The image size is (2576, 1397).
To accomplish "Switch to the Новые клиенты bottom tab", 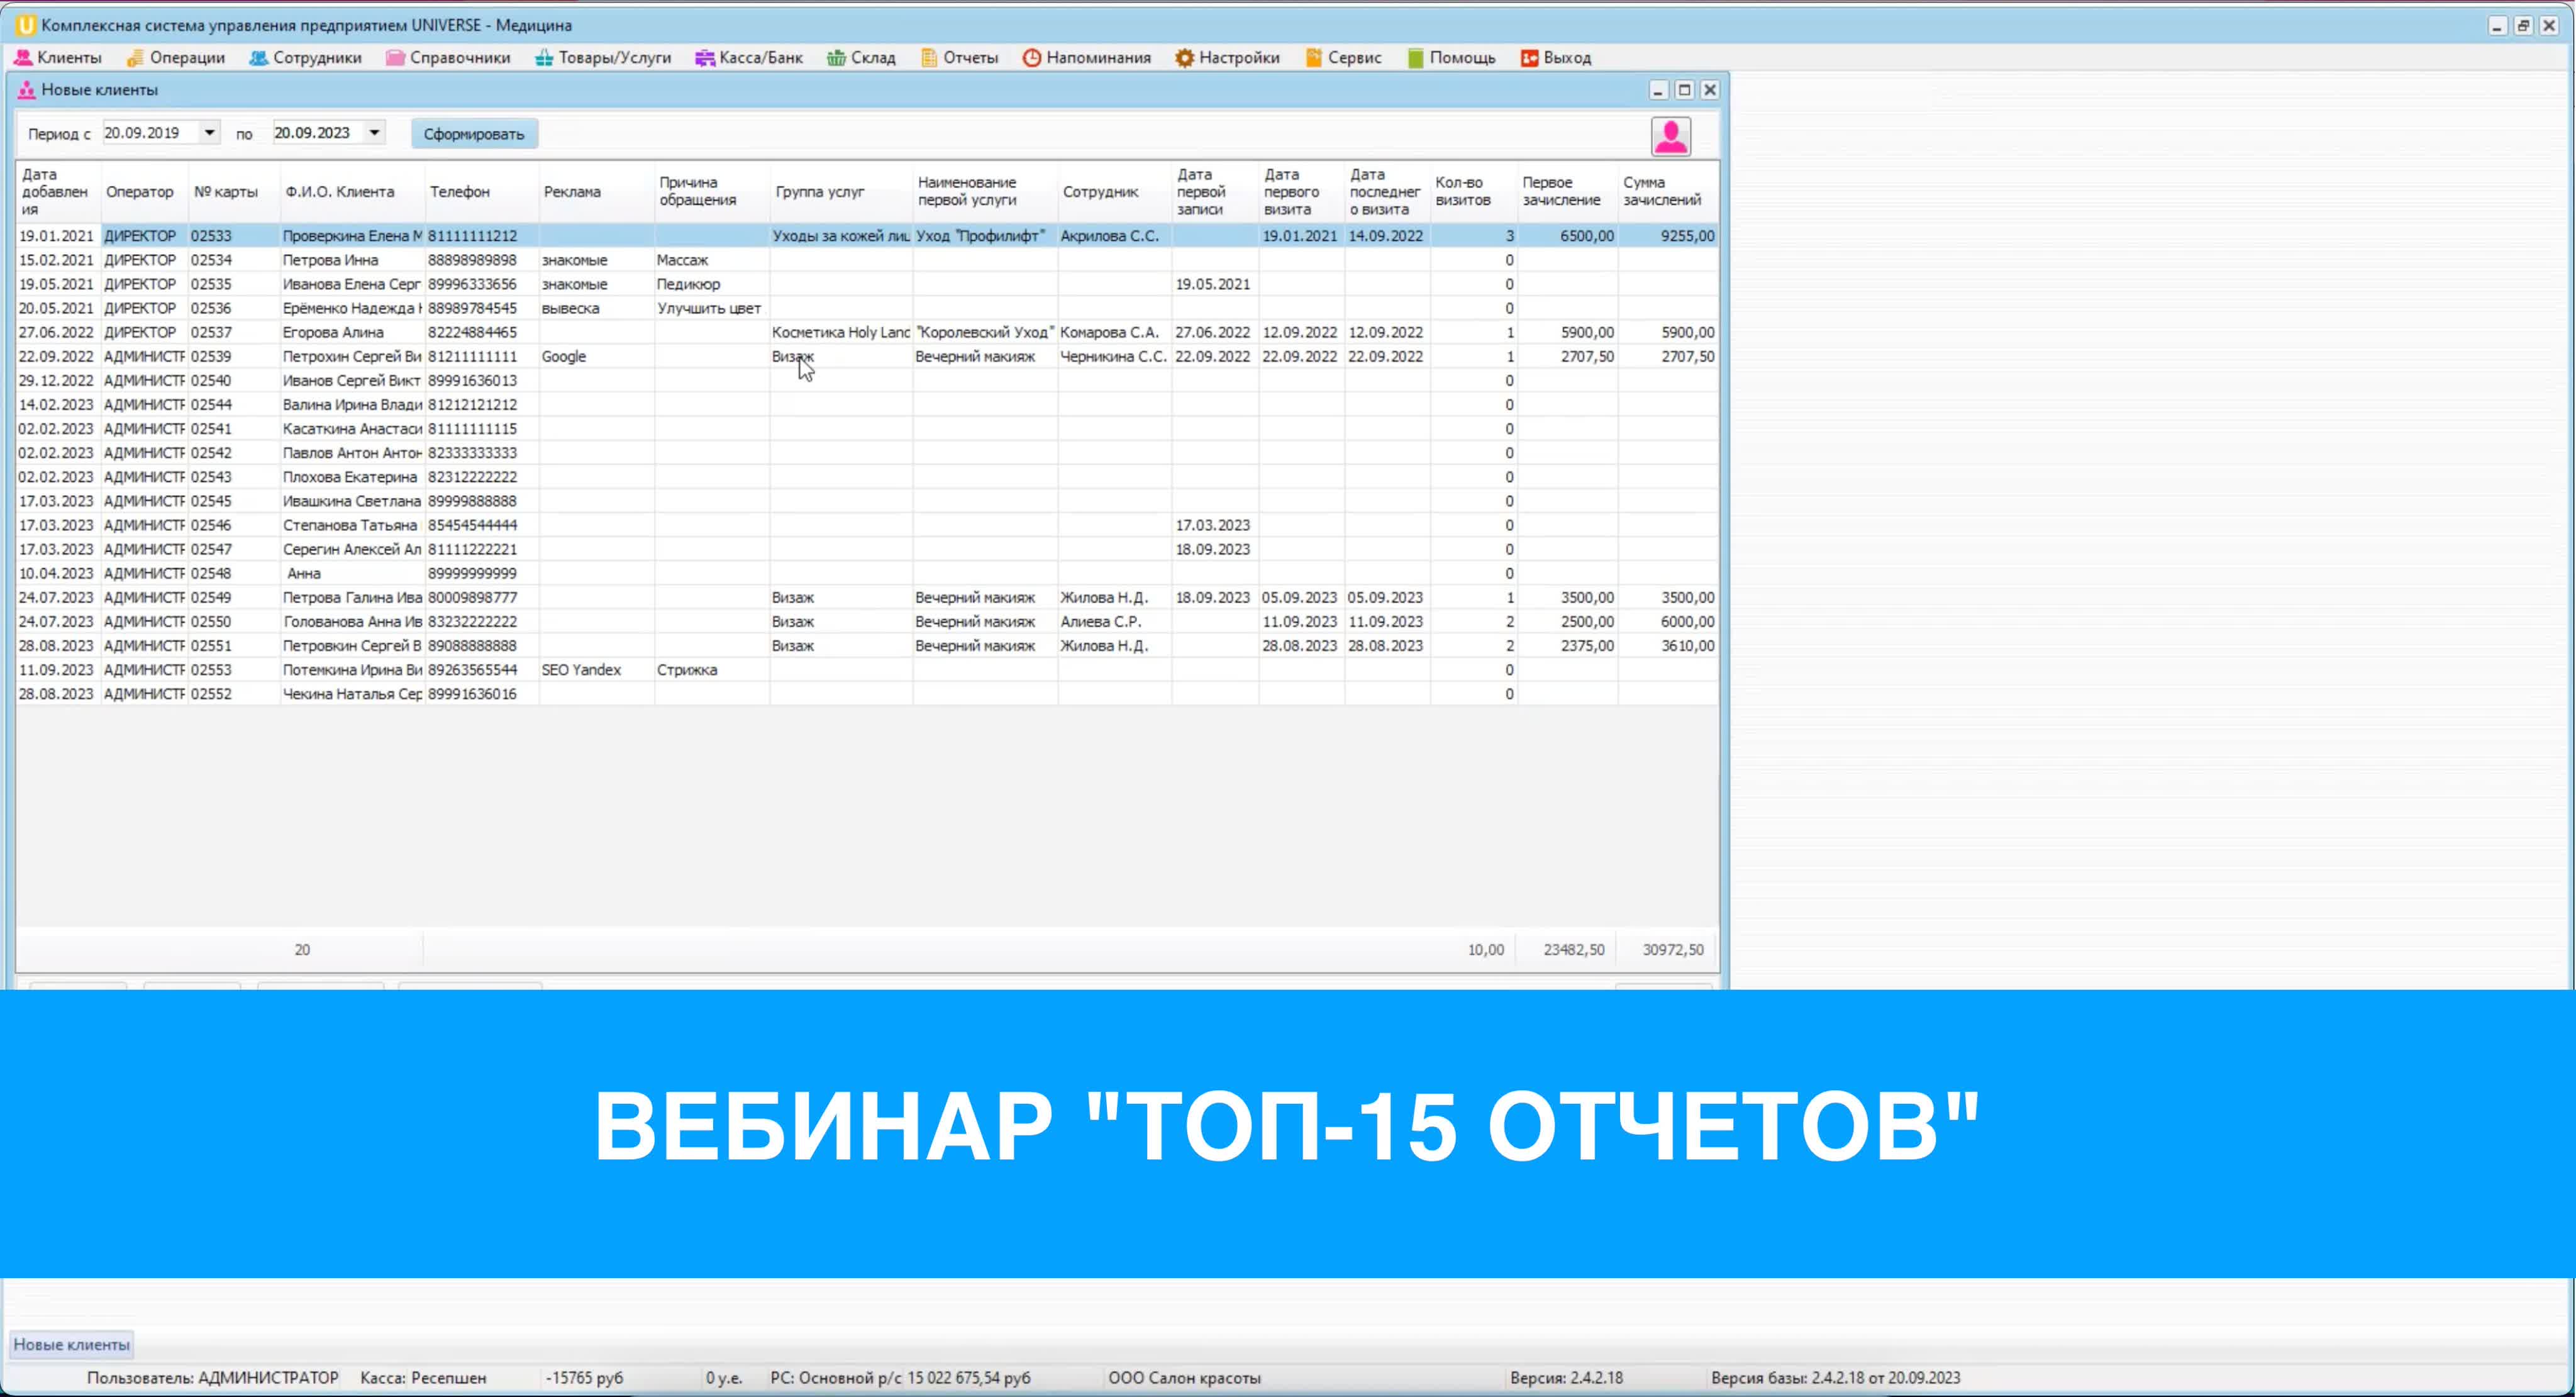I will 72,1344.
